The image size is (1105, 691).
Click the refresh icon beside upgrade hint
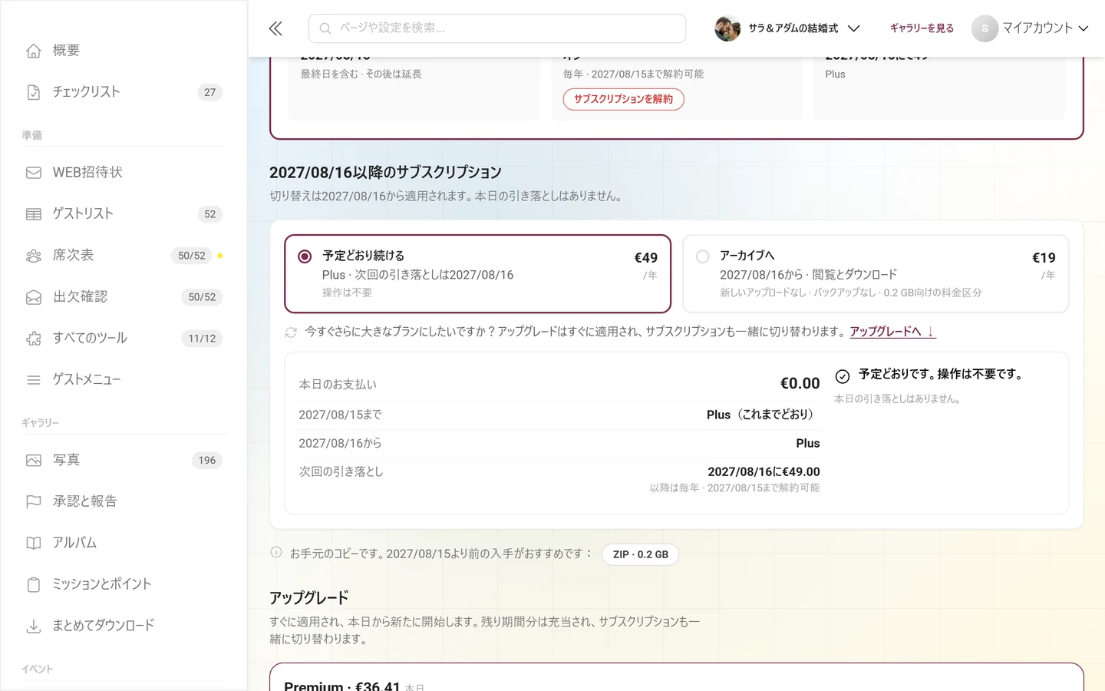291,332
